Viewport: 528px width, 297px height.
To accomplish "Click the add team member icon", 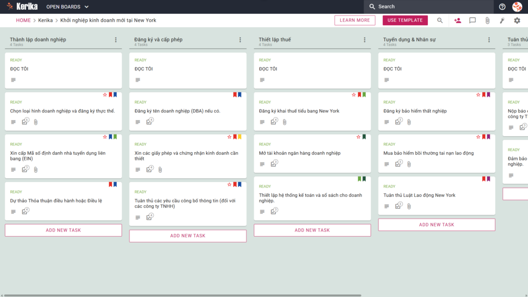I will click(457, 21).
